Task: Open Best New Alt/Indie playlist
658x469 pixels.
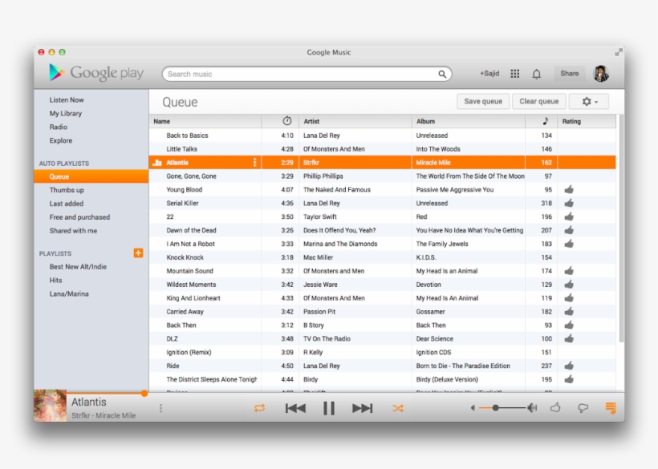Action: (78, 266)
